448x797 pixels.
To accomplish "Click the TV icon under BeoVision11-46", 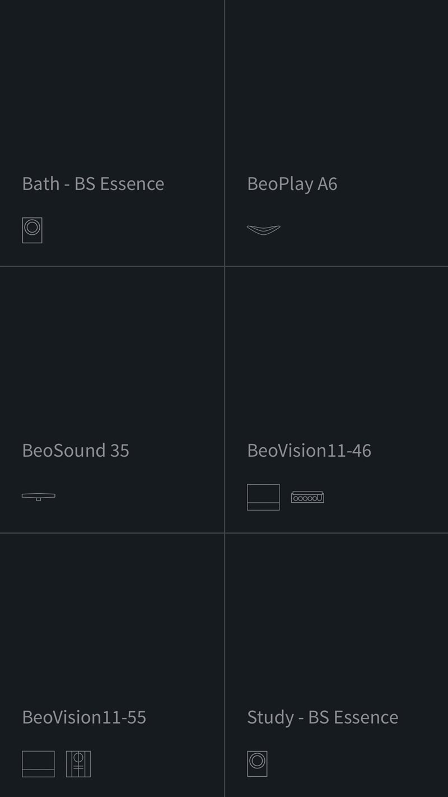I will (263, 497).
